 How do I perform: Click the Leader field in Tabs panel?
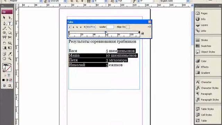pyautogui.click(x=110, y=27)
